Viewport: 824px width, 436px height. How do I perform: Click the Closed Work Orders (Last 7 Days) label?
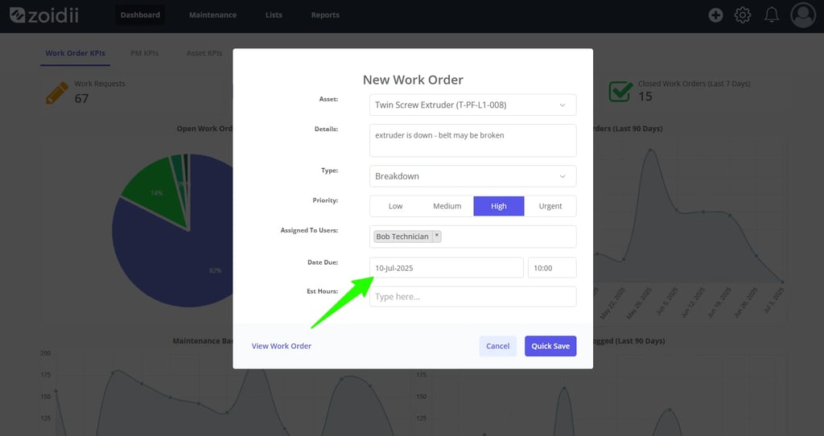694,84
